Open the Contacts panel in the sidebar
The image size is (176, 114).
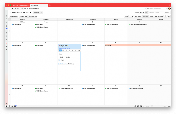[x=6, y=36]
